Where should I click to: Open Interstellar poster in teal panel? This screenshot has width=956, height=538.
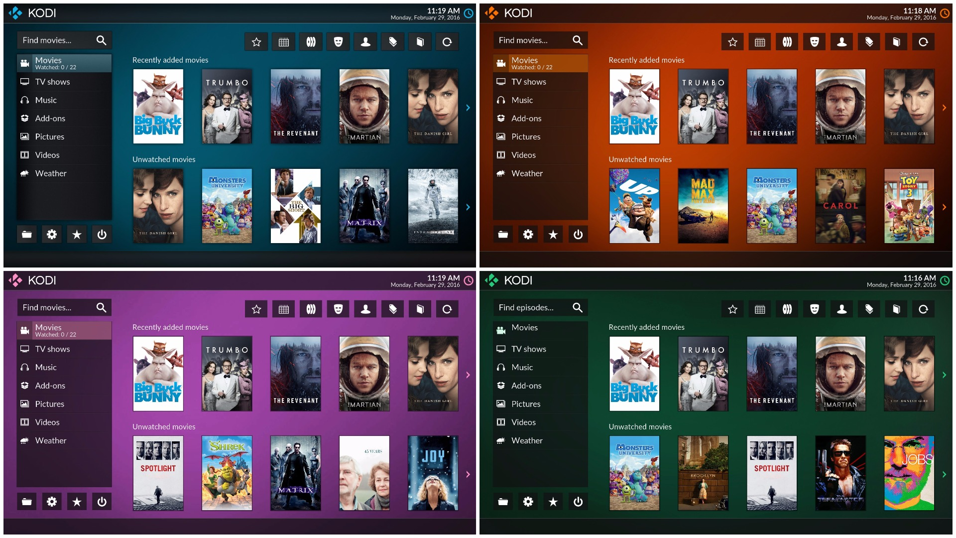point(433,206)
